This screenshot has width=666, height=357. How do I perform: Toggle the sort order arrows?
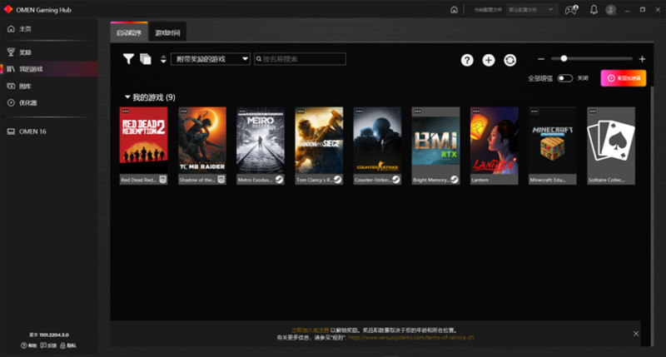coord(163,59)
